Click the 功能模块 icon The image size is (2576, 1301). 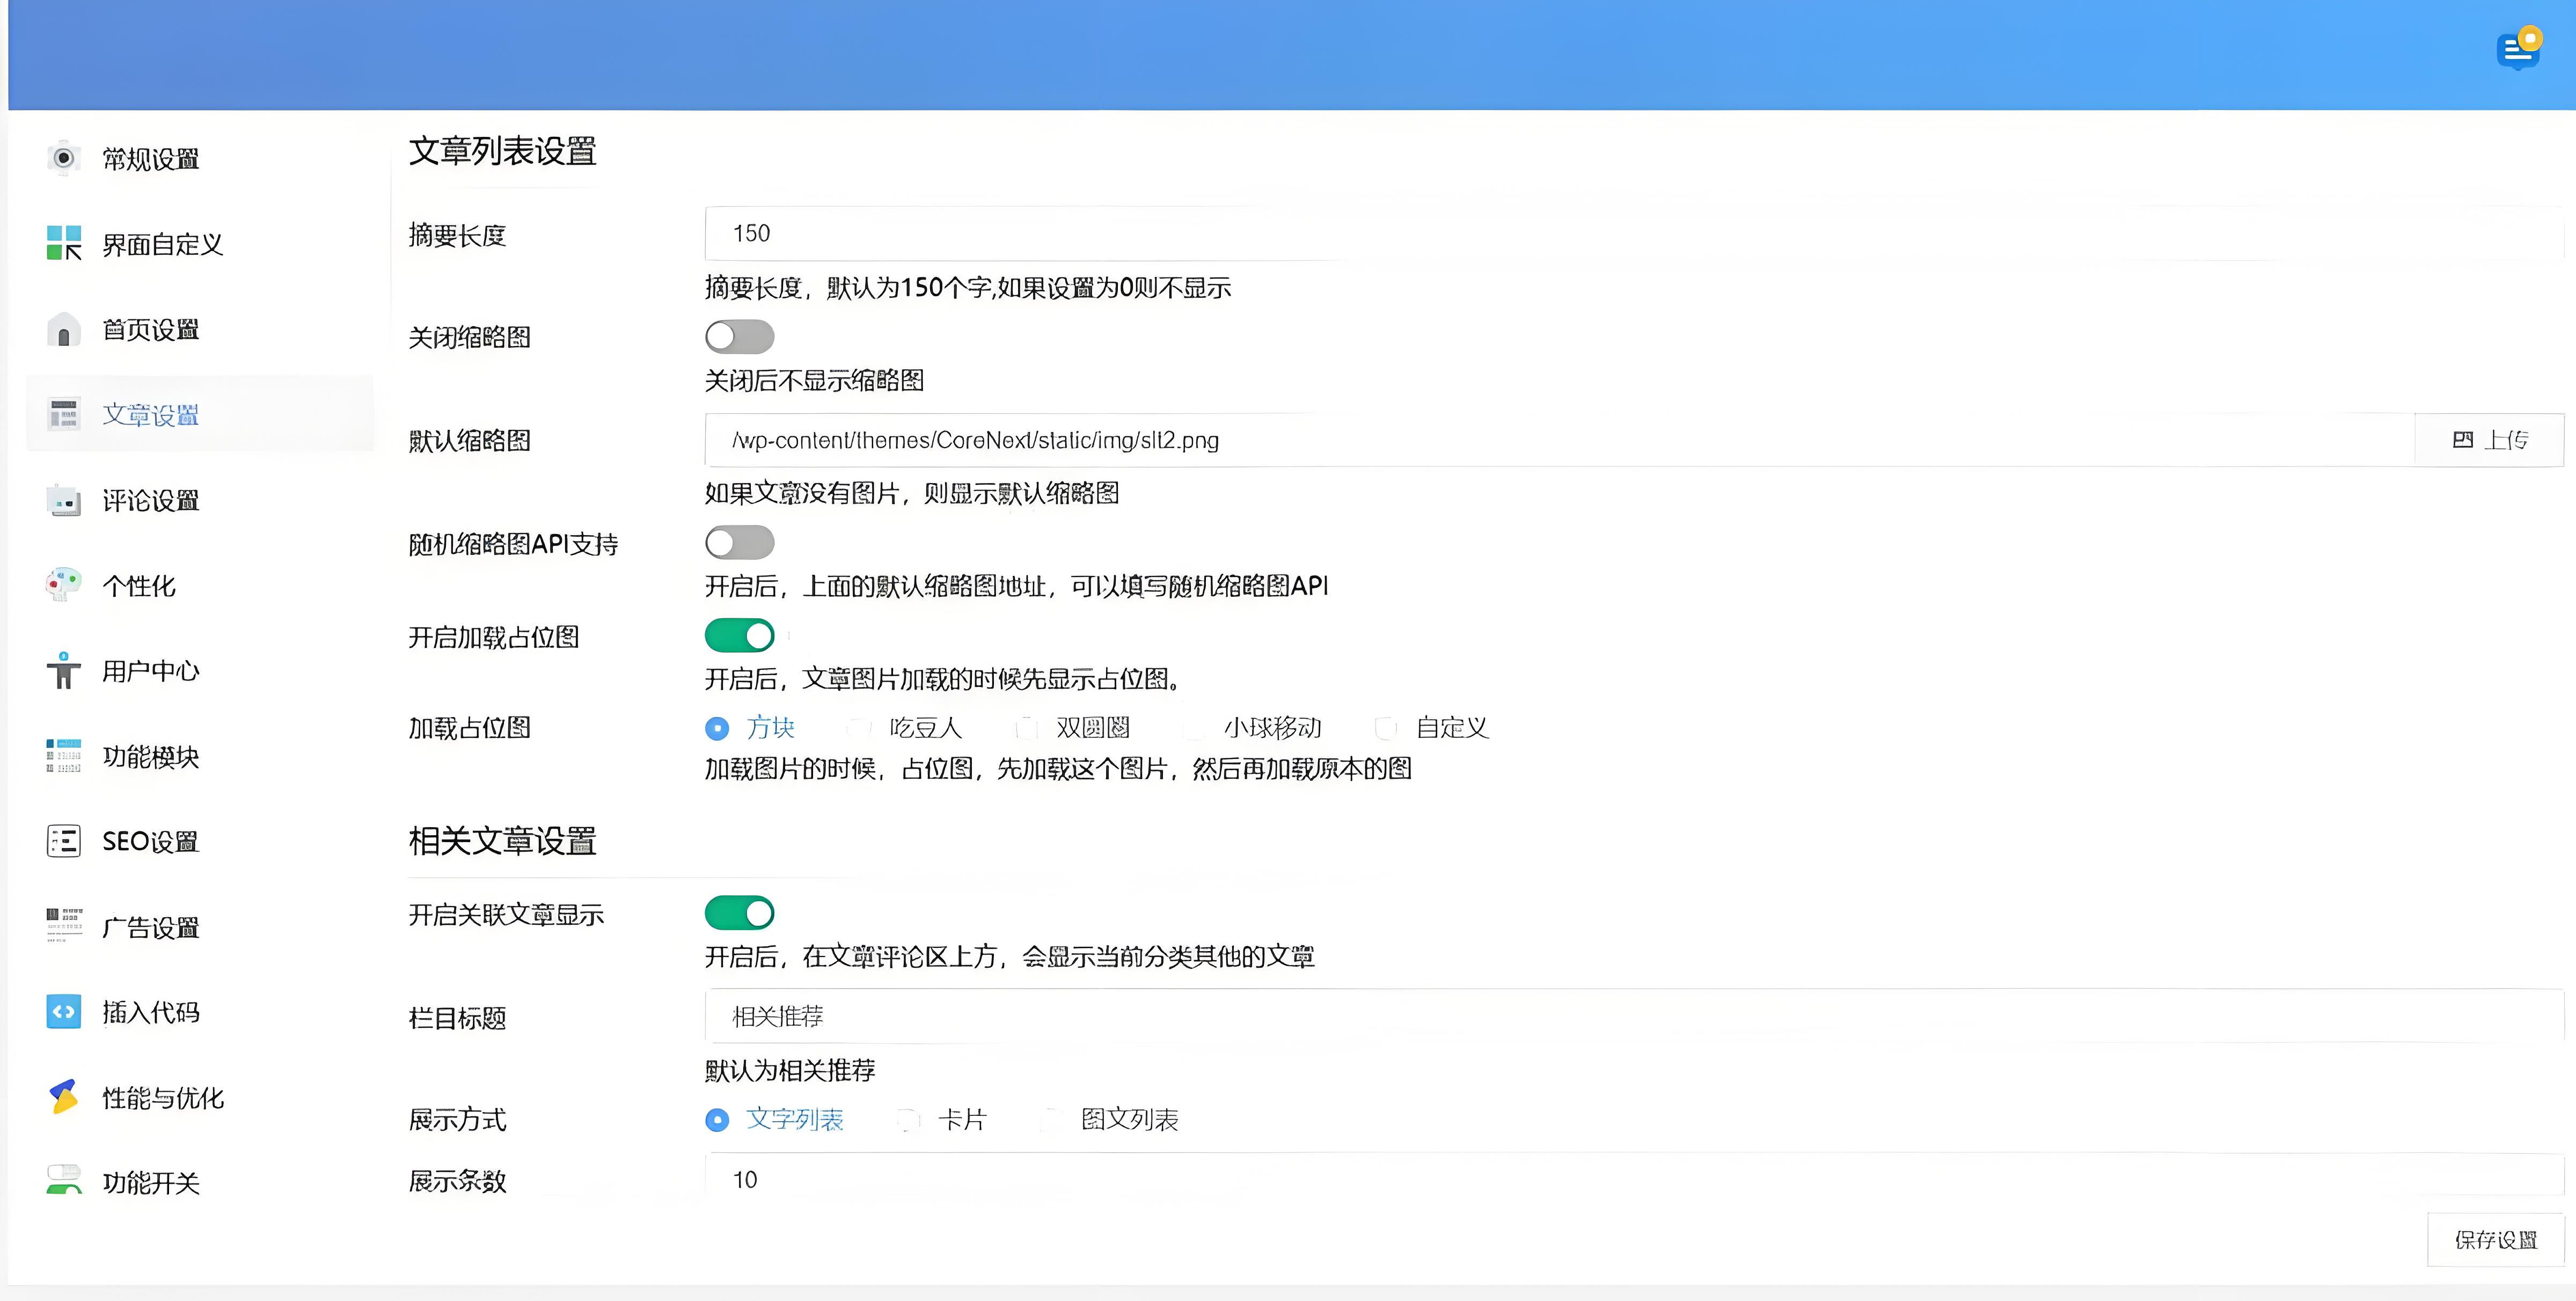pyautogui.click(x=64, y=756)
